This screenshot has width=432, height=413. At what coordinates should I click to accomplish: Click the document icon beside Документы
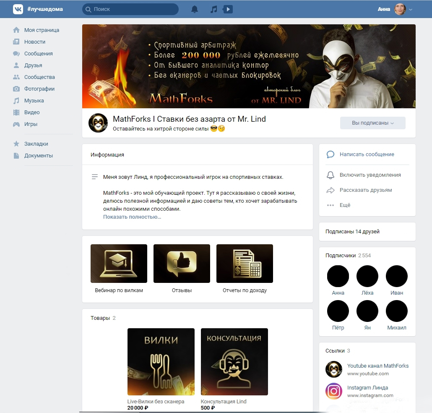click(16, 155)
